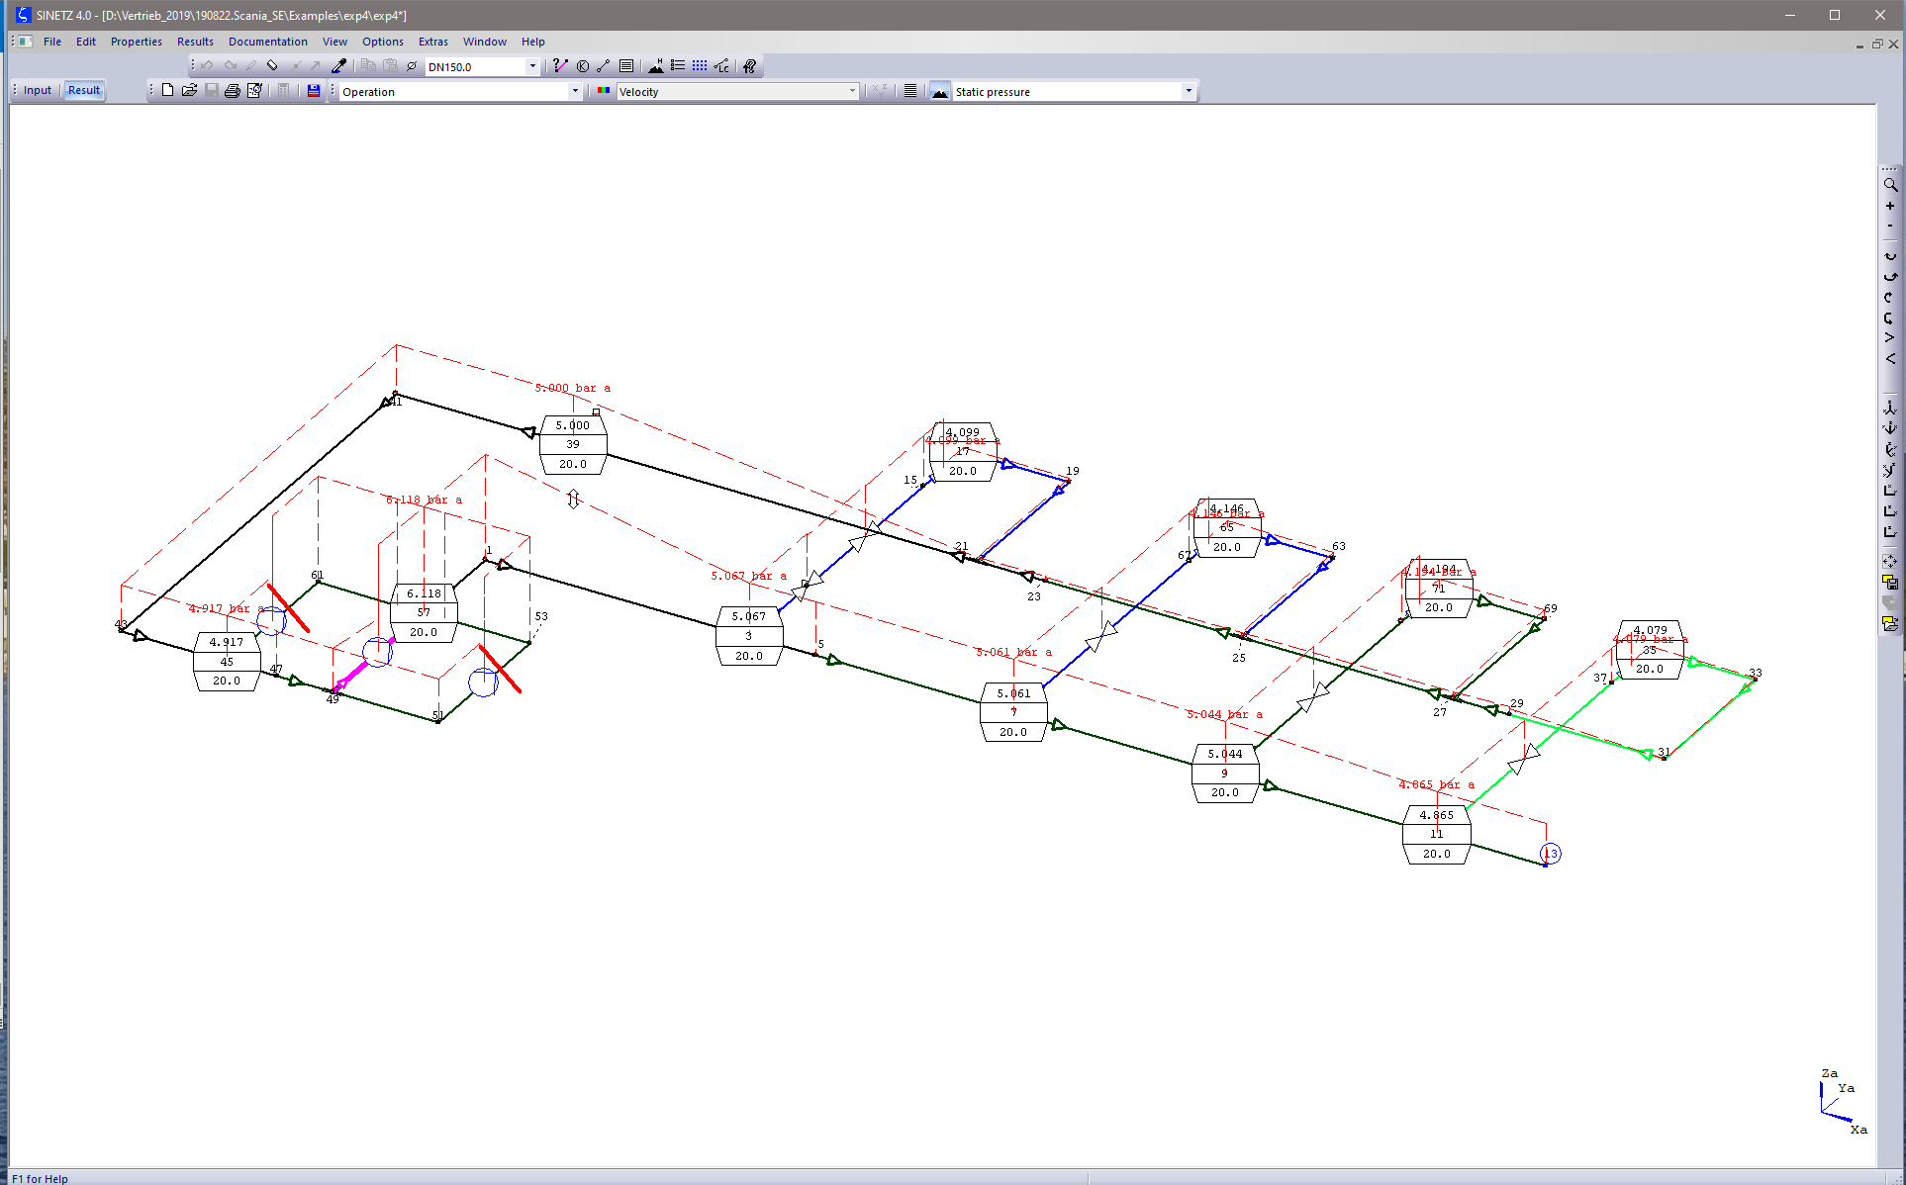This screenshot has width=1906, height=1185.
Task: Click the blue dotted grid icon
Action: tap(700, 66)
